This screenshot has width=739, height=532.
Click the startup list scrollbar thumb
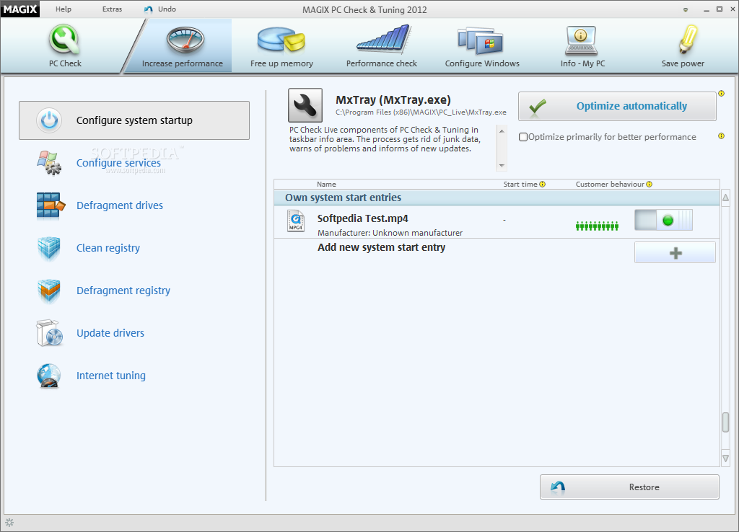[726, 422]
